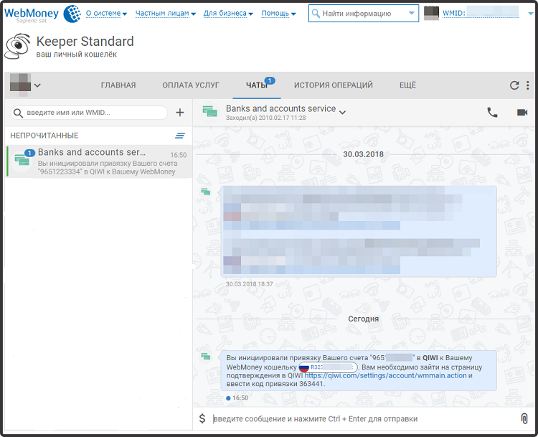Image resolution: width=538 pixels, height=437 pixels.
Task: Expand chevron next to Banks and accounts service
Action: (x=342, y=112)
